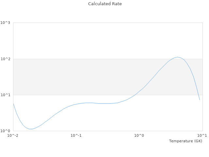This screenshot has width=209, height=157.
Task: Click the leftmost starting point of the curve
Action: [13, 103]
